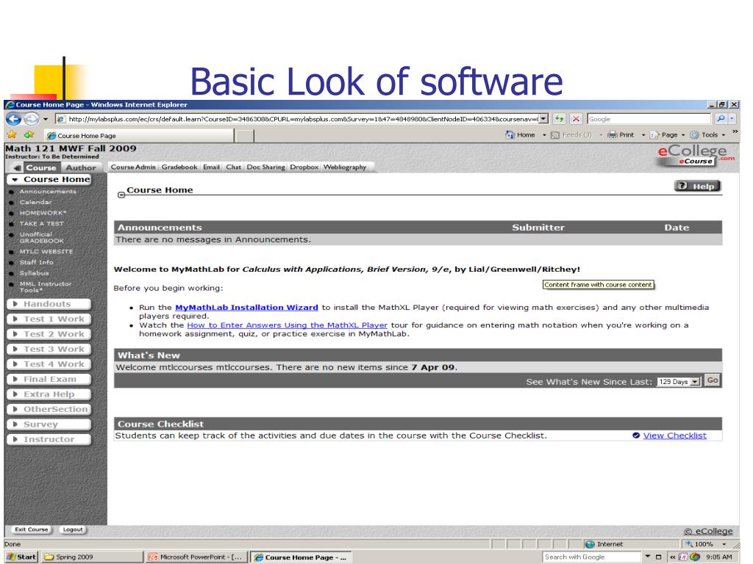Open the Dropbox tab
The image size is (753, 564).
pos(304,167)
